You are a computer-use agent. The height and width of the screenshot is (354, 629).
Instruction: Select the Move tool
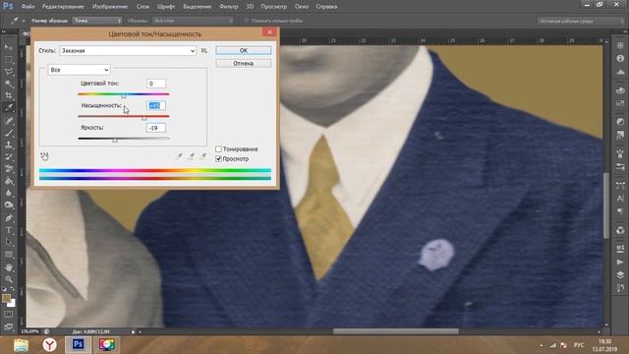click(9, 47)
